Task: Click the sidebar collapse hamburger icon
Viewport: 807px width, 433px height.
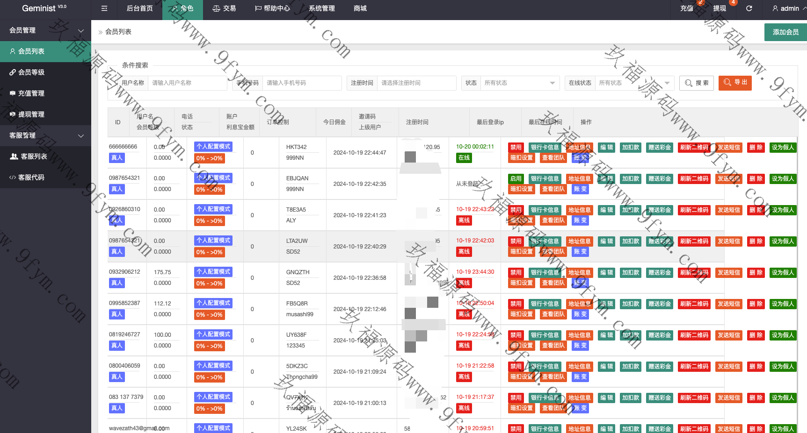Action: tap(104, 8)
